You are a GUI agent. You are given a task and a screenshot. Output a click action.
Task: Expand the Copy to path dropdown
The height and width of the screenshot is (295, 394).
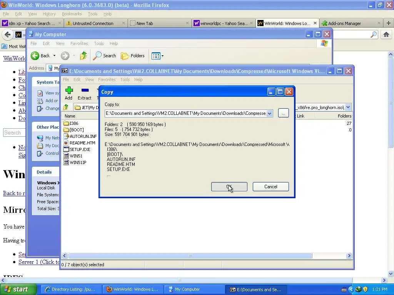pos(269,113)
